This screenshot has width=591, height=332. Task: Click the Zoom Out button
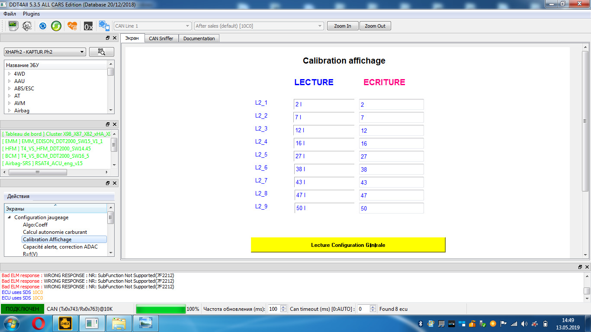[x=375, y=26]
